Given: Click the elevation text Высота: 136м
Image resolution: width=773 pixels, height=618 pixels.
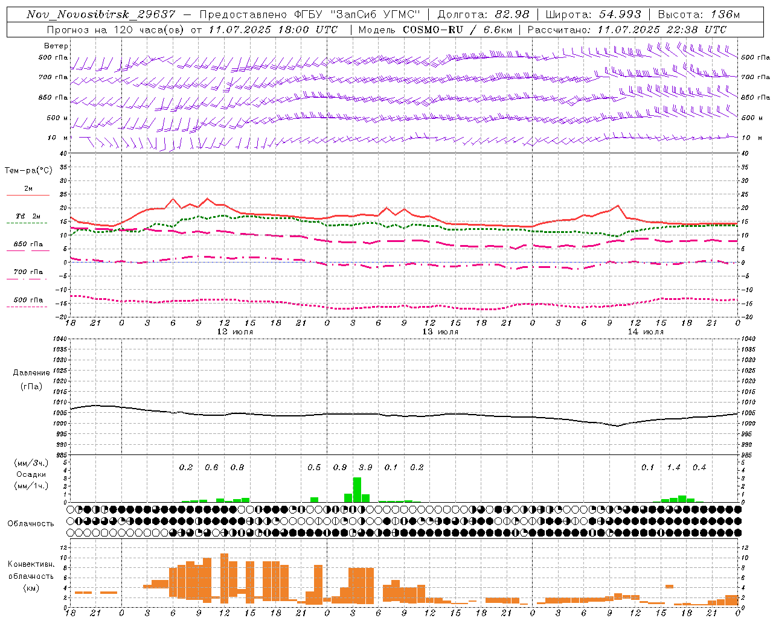Looking at the screenshot, I should [699, 14].
